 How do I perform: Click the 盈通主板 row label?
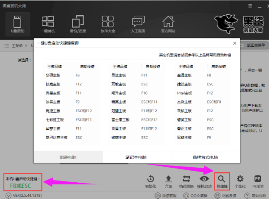click(x=184, y=75)
